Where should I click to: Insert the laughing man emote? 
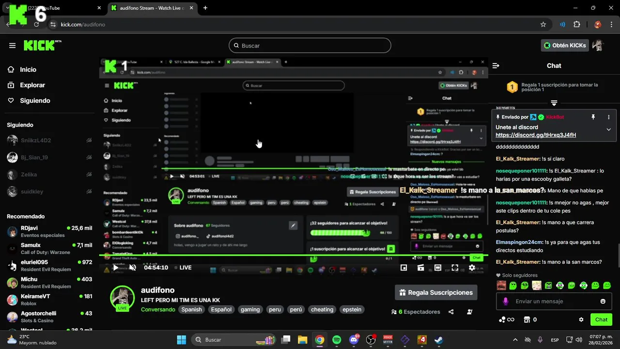pyautogui.click(x=501, y=286)
